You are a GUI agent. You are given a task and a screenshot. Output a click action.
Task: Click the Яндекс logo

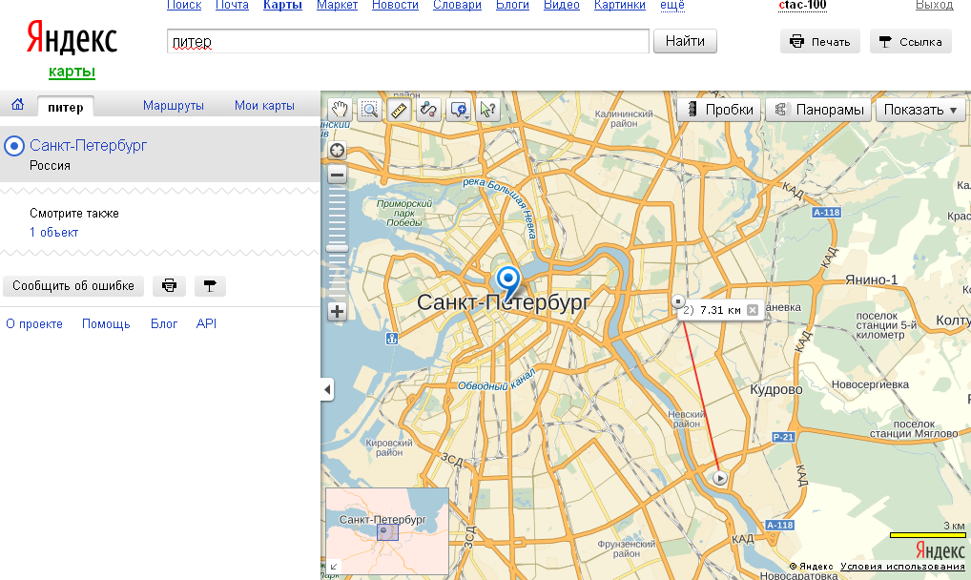(72, 38)
